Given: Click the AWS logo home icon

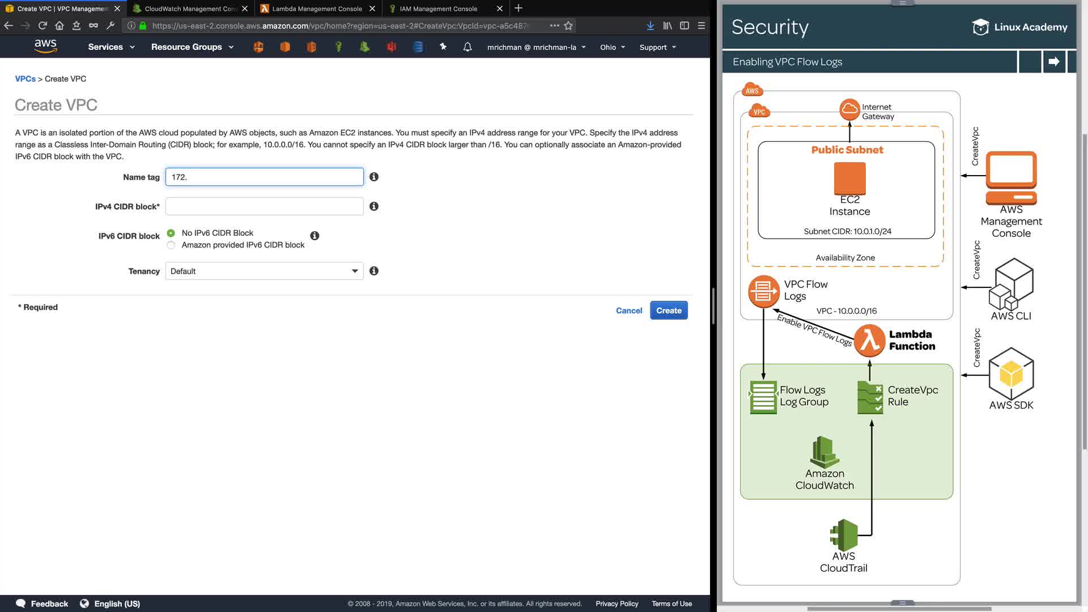Looking at the screenshot, I should click(45, 46).
